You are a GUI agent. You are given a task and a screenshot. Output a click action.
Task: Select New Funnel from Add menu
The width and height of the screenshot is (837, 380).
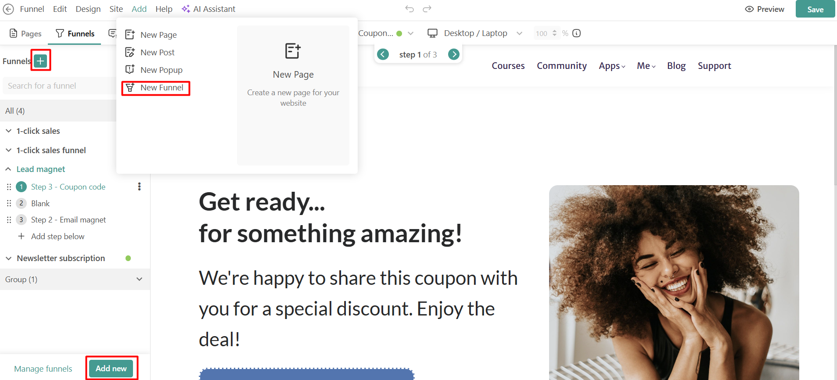tap(154, 88)
